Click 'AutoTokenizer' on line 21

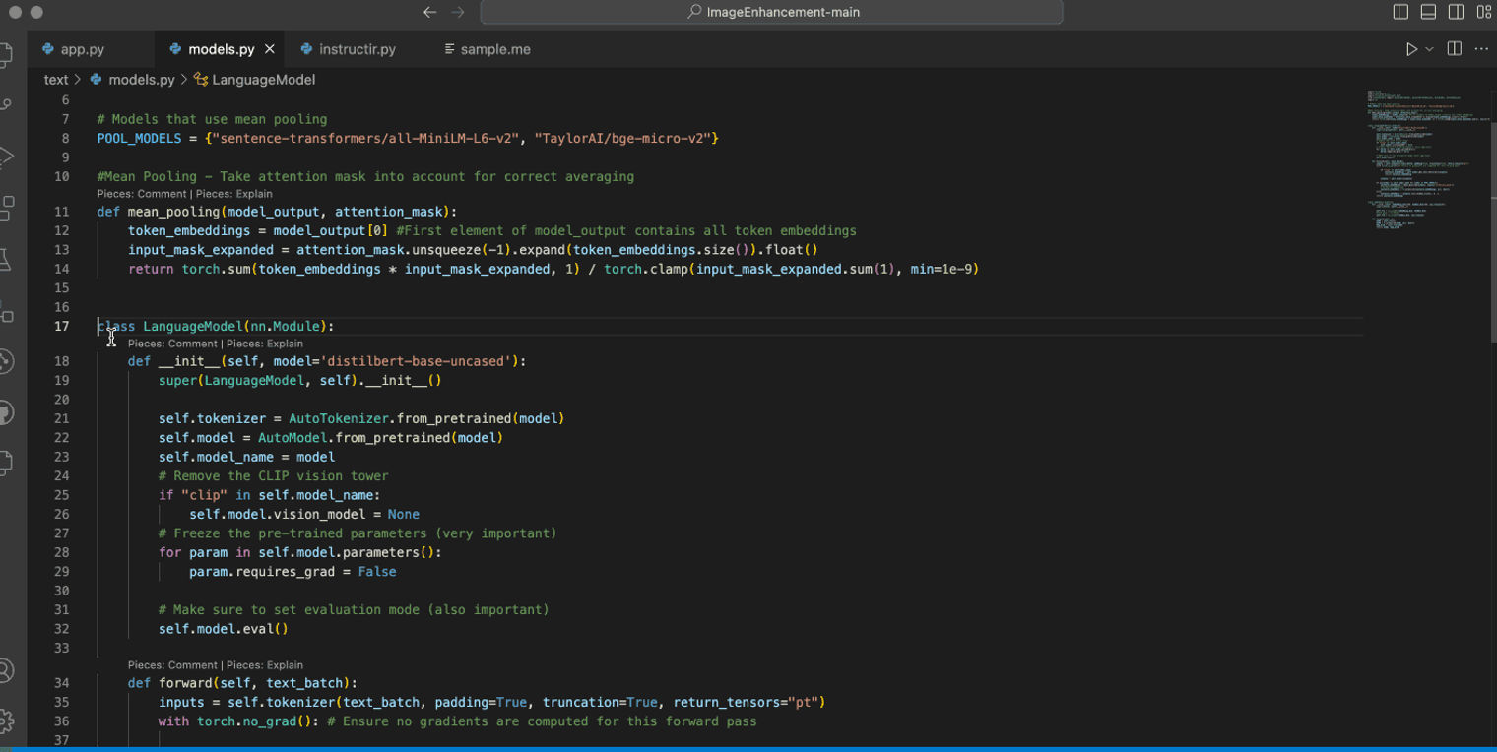[339, 418]
